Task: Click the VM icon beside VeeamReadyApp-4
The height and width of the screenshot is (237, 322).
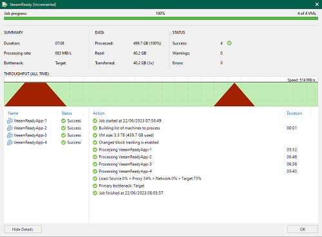Action: coord(10,142)
